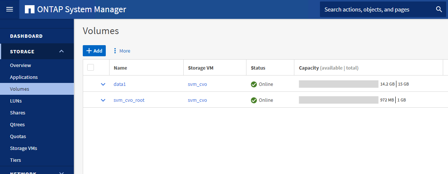Click the search magnifier icon
Screen dimensions: 448x174
[439, 9]
